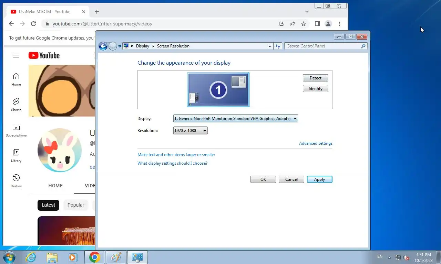The width and height of the screenshot is (441, 264).
Task: Open address bar previous locations dropdown
Action: pyautogui.click(x=270, y=46)
